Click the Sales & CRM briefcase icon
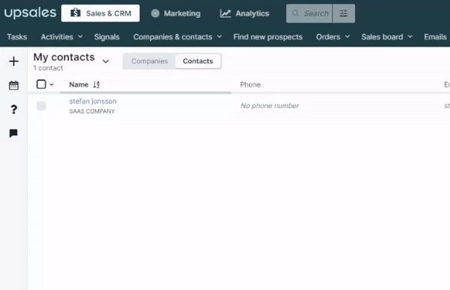450x290 pixels. [76, 13]
